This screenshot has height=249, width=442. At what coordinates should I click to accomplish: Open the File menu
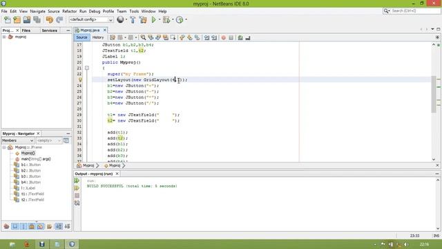point(4,11)
